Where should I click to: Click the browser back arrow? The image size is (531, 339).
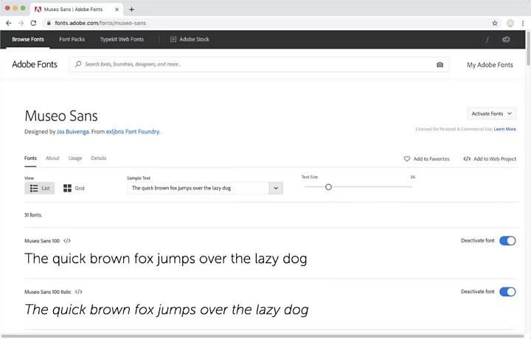pyautogui.click(x=8, y=23)
